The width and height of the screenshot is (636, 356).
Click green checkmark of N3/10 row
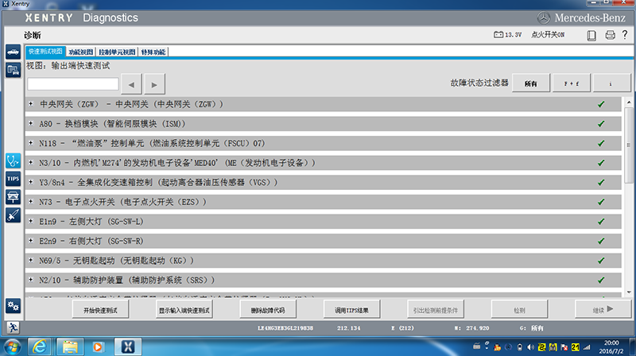coord(601,163)
